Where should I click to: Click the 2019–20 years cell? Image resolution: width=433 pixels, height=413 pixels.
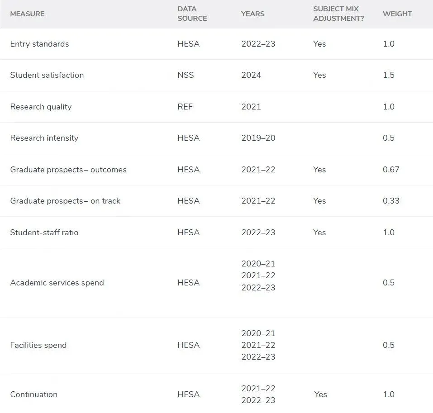[258, 138]
